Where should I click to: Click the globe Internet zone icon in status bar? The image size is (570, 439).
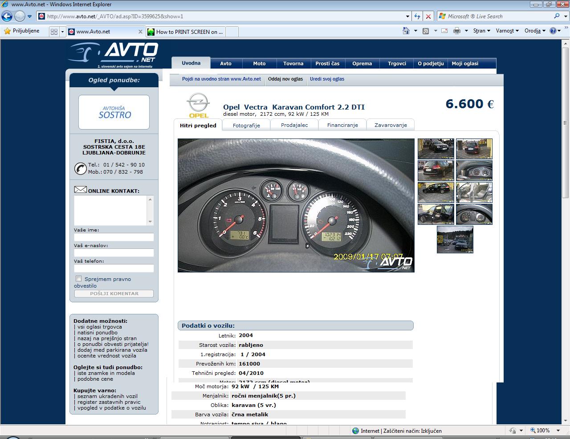355,431
